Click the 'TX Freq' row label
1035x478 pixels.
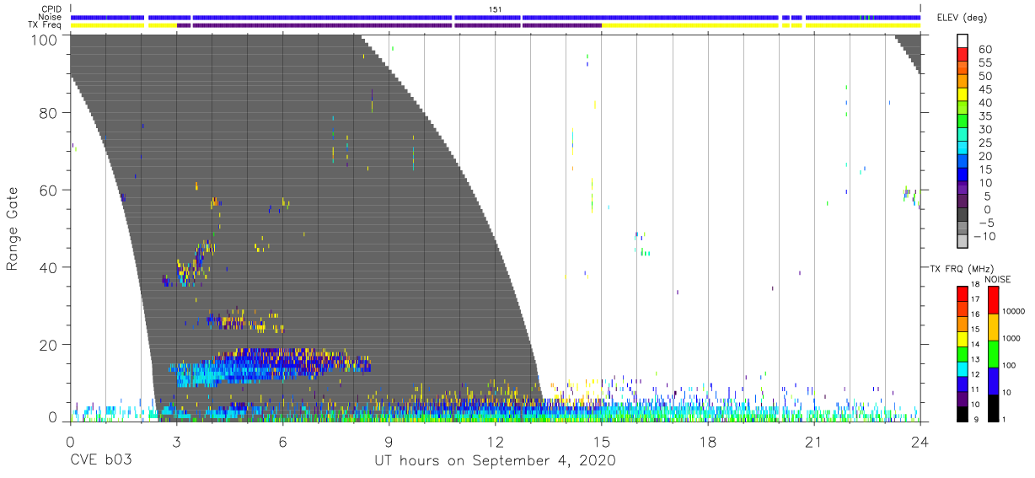(46, 24)
